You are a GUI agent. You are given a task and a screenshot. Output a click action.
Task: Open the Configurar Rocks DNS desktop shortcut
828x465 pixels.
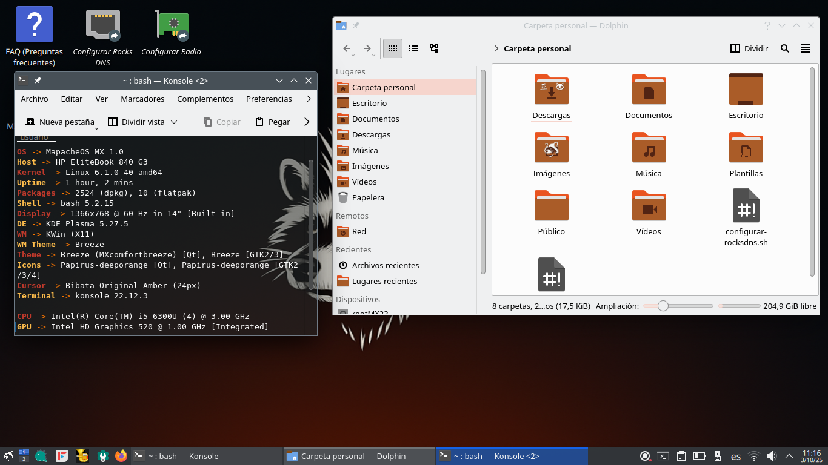102,36
